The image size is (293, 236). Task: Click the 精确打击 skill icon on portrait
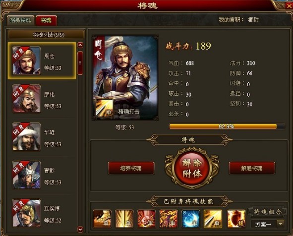(x=104, y=108)
